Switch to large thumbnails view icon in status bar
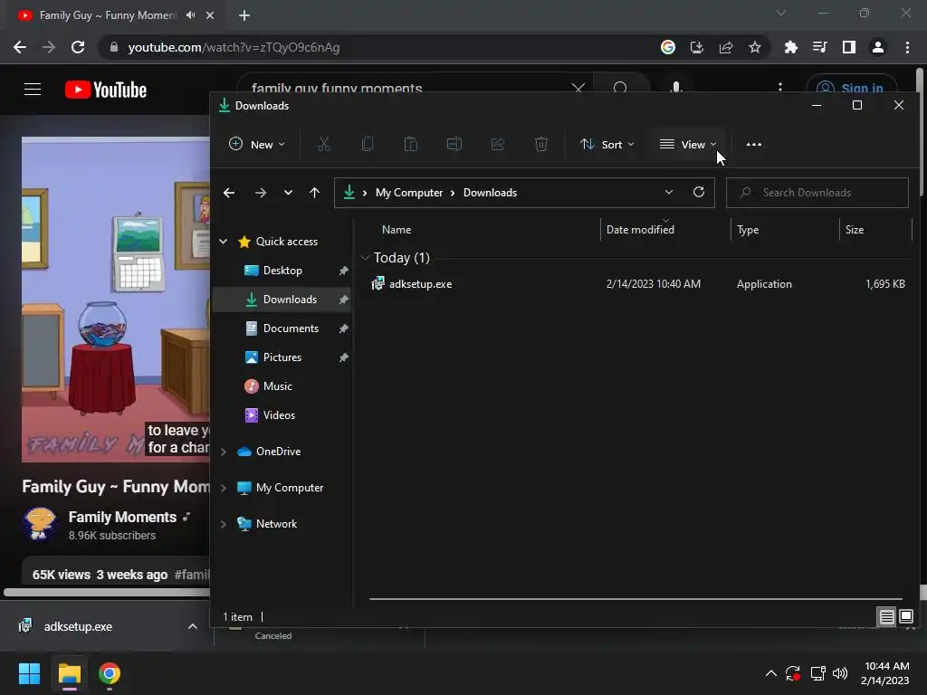Viewport: 927px width, 695px height. click(906, 616)
